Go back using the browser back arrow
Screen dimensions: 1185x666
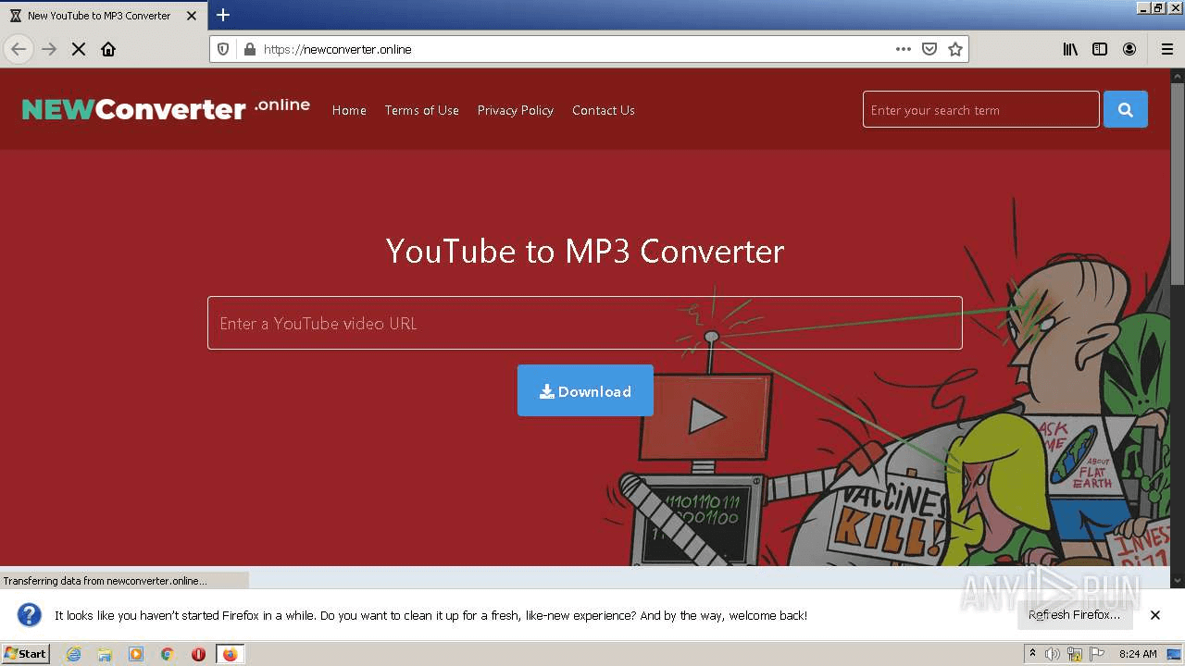[19, 49]
